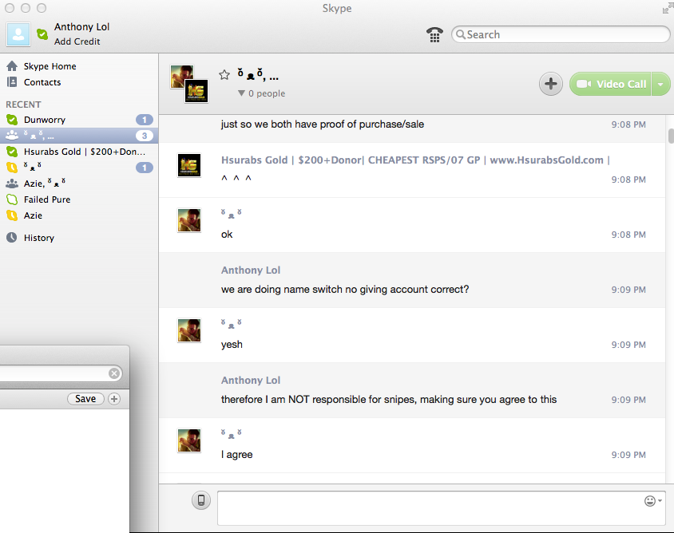Clear the text field in the small window
The image size is (674, 533).
114,373
